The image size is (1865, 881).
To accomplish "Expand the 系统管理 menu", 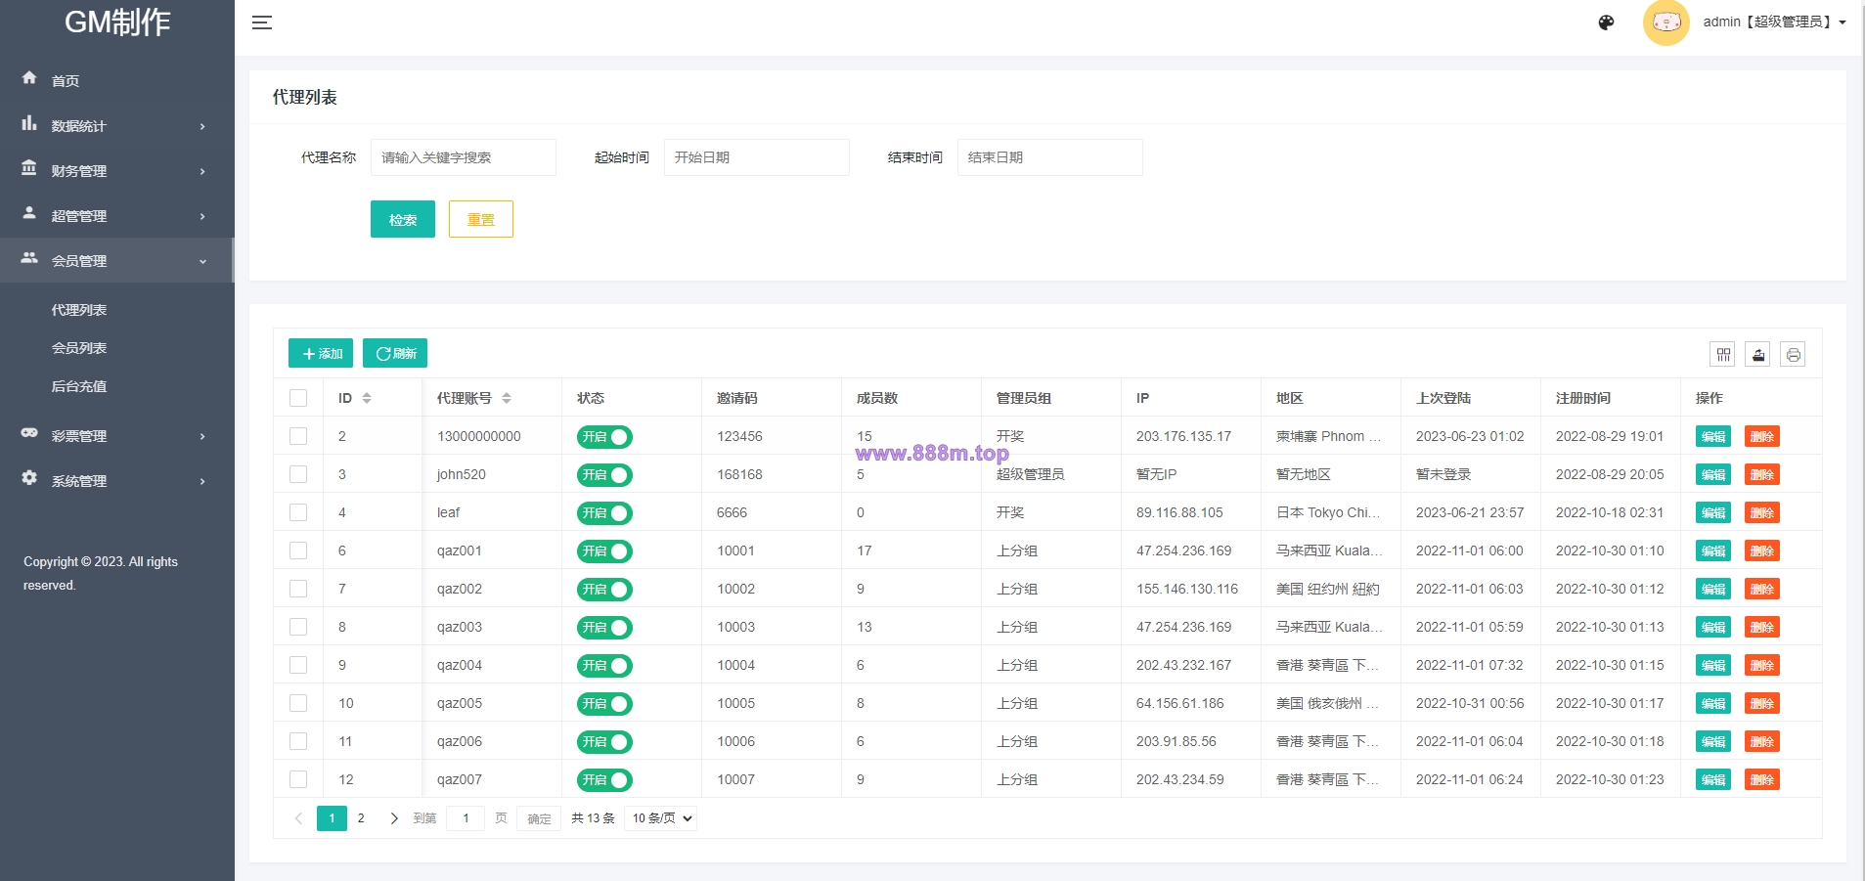I will click(x=117, y=481).
